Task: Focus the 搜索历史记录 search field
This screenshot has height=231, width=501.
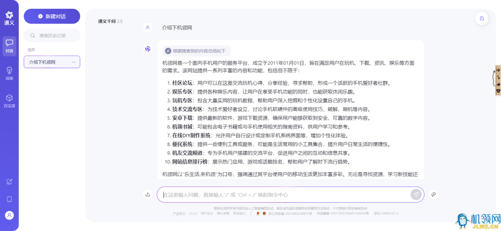Action: point(52,36)
